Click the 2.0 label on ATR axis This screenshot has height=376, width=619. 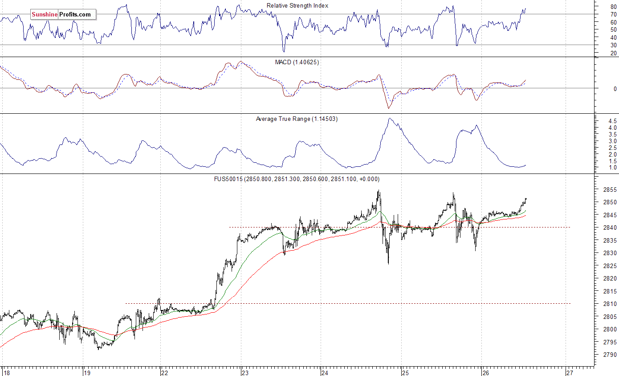tap(612, 155)
